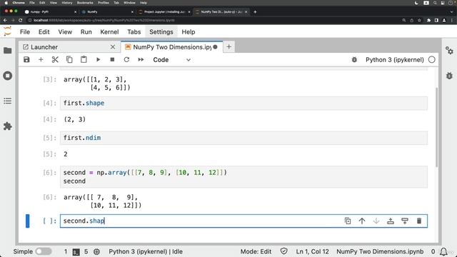The height and width of the screenshot is (257, 457).
Task: Move the active cell up
Action: [x=362, y=221]
